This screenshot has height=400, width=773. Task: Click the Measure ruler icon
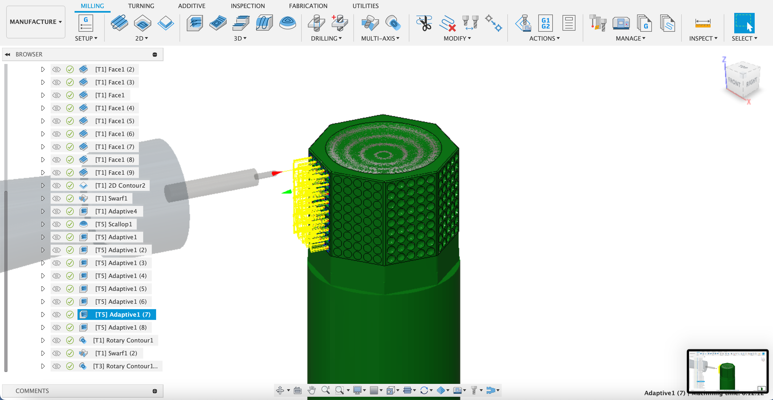point(703,23)
